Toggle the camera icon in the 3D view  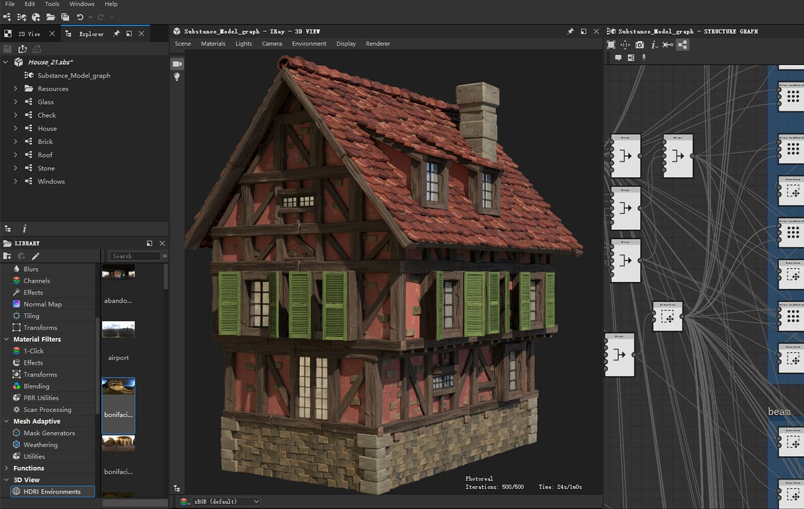(177, 64)
